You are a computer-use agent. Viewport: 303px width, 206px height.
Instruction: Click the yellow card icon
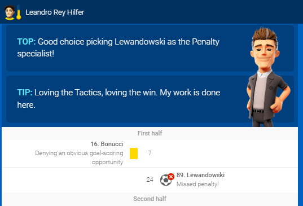click(134, 154)
